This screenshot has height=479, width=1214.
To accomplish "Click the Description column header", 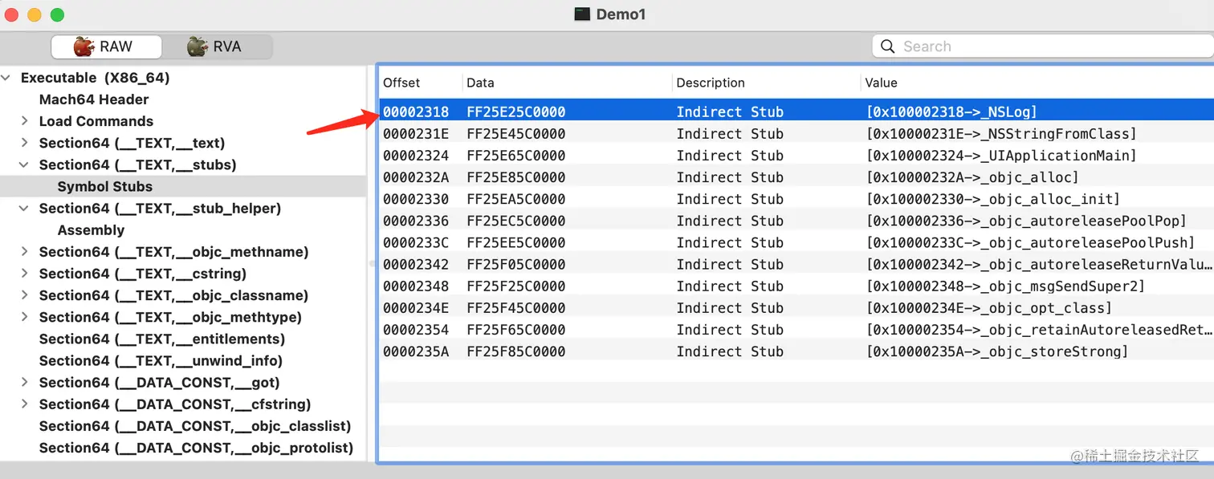I will click(711, 83).
